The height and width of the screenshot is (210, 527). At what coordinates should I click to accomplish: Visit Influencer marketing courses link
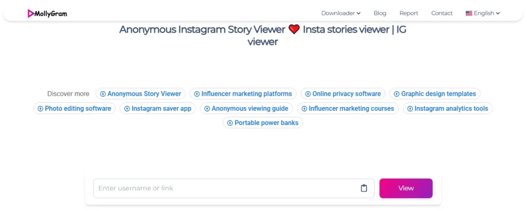351,109
